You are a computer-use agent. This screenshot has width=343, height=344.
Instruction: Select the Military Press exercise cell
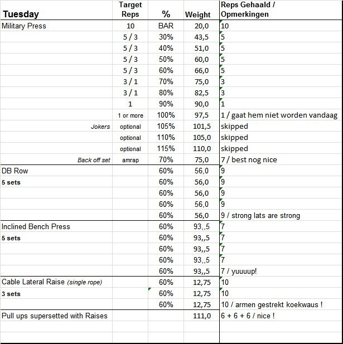24,26
